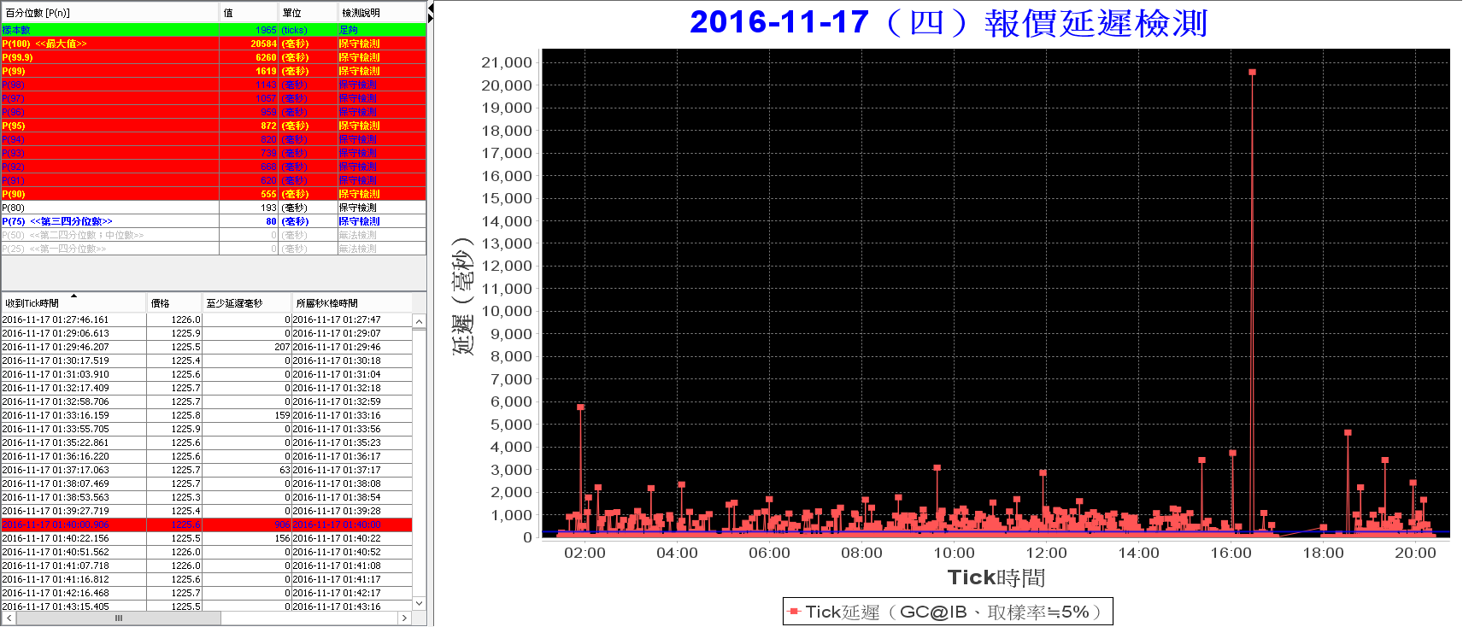Click the horizontal scrollbar left arrow
Screen dimensions: 1463x627
pyautogui.click(x=9, y=618)
